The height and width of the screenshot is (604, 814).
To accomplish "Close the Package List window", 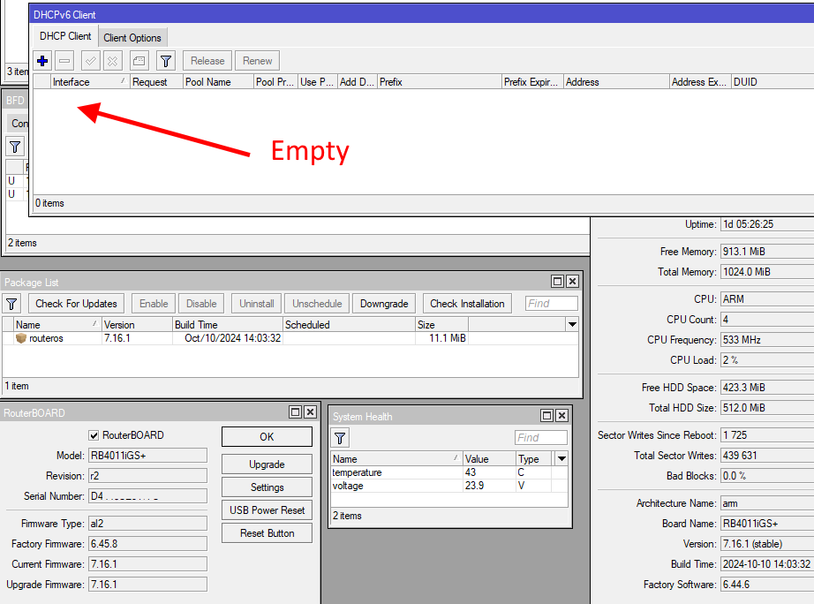I will (x=572, y=281).
